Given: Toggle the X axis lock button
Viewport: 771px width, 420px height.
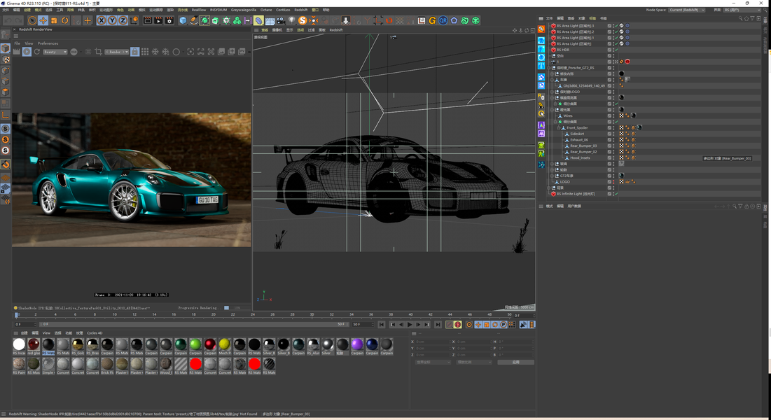Looking at the screenshot, I should click(x=102, y=21).
